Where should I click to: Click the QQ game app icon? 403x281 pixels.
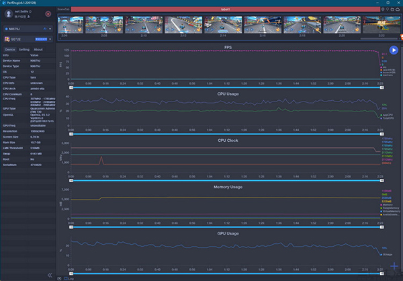click(7, 40)
